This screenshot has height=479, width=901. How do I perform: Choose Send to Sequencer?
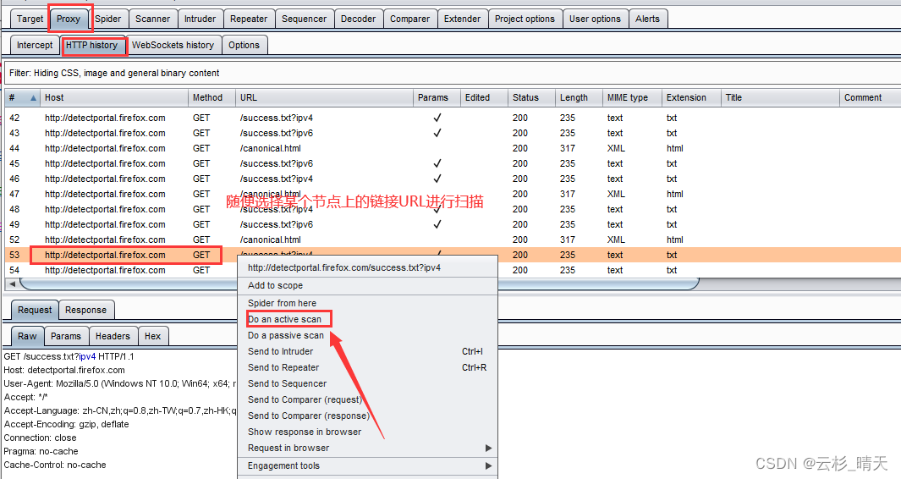coord(368,383)
